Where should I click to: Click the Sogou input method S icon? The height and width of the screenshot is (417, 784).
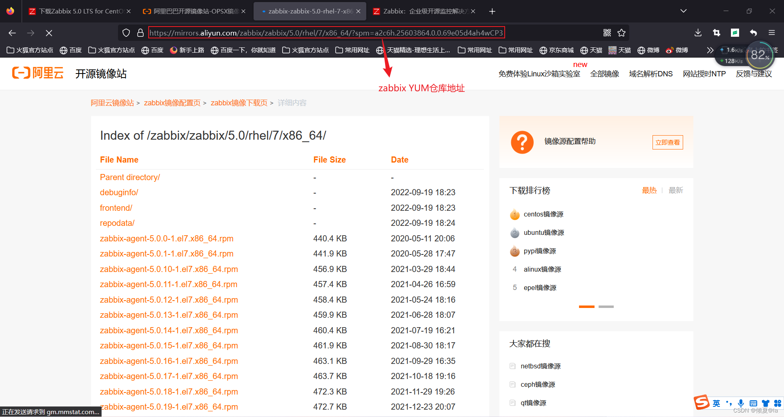coord(702,402)
